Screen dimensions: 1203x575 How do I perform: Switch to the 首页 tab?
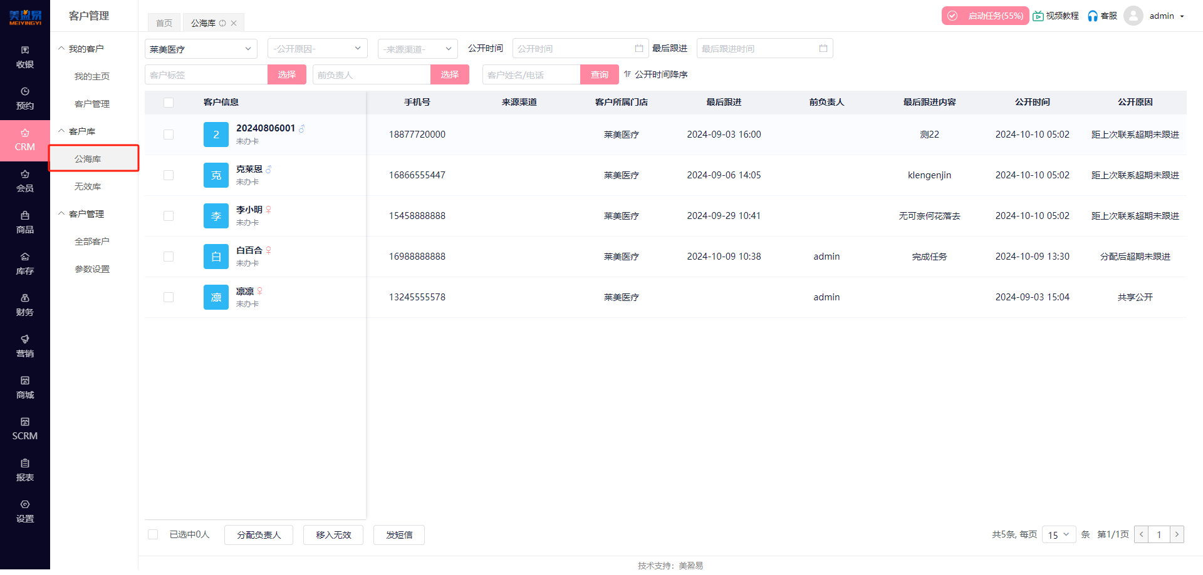click(x=164, y=23)
